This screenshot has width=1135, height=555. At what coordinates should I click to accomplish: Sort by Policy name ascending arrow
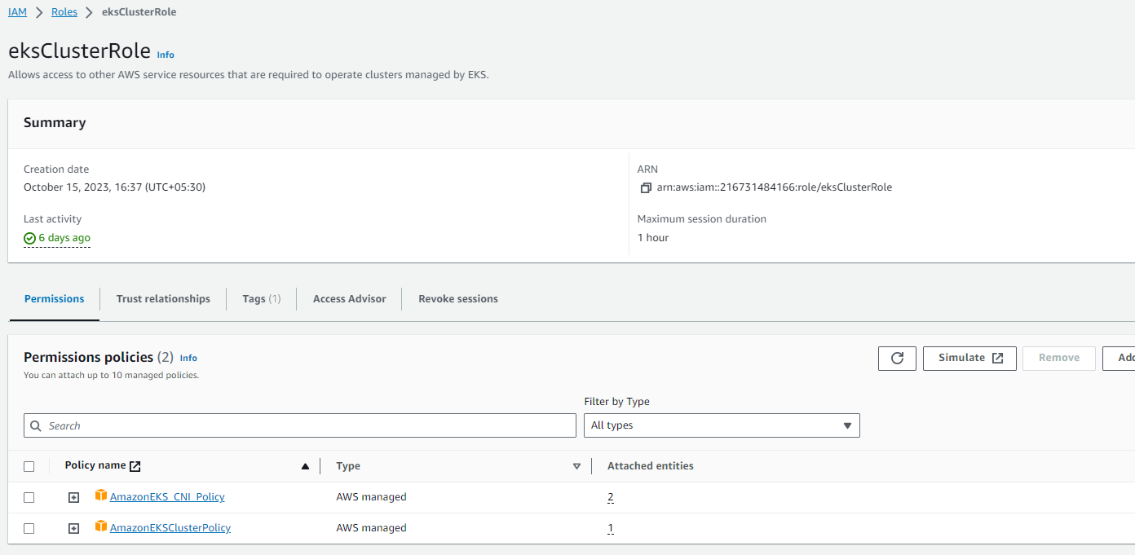point(305,466)
